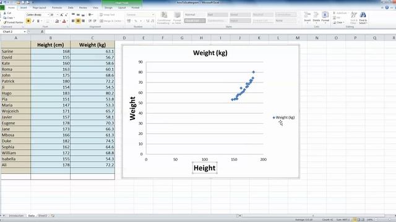Open the Review ribbon tab
This screenshot has width=396, height=222.
(x=83, y=7)
